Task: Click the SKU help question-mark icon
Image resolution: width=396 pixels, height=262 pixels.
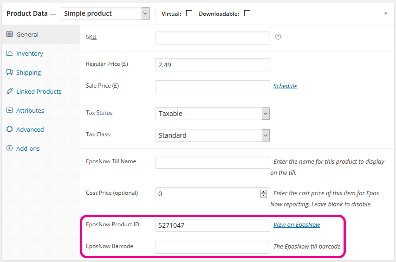Action: point(278,37)
